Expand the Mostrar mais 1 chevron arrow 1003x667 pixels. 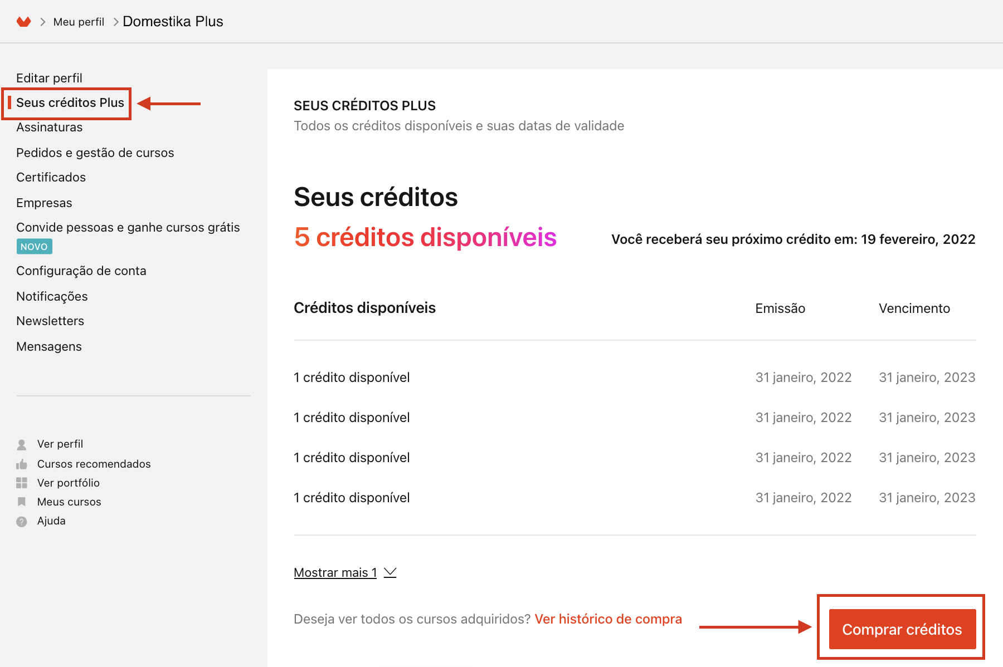390,572
